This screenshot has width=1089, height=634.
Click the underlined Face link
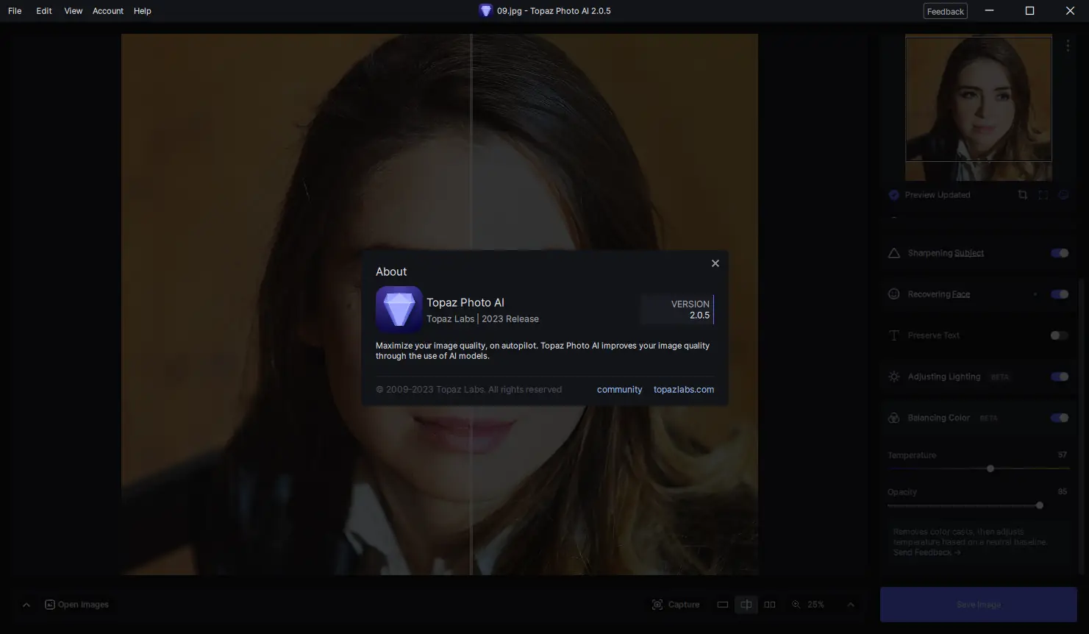pos(961,294)
